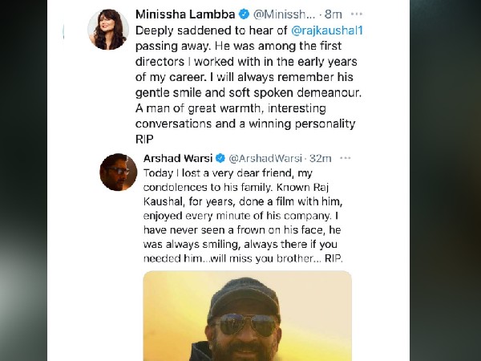Open the @ArshadWarsi handle

click(x=265, y=159)
